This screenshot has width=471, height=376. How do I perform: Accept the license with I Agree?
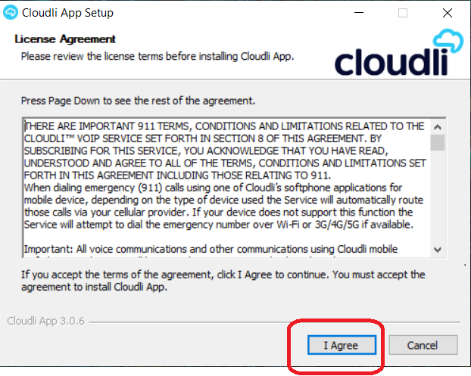[x=342, y=345]
